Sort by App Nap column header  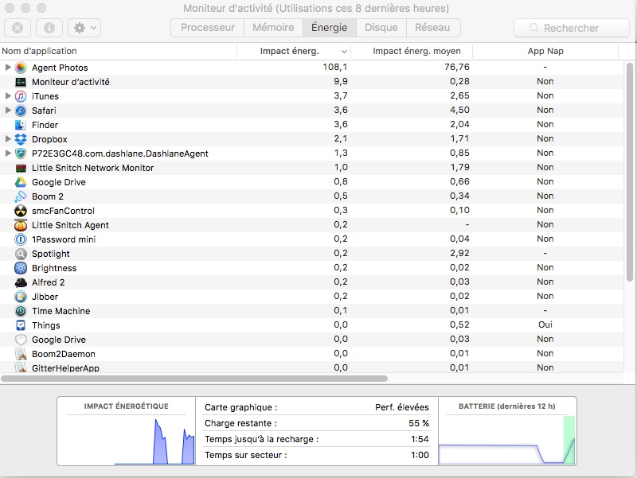[545, 51]
